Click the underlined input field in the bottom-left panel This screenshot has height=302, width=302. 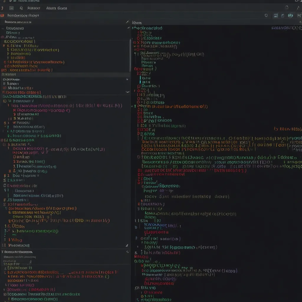point(18,261)
